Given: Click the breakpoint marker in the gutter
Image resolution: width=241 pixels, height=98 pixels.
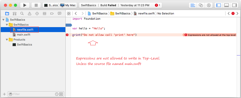Looking at the screenshot, I should point(69,25).
